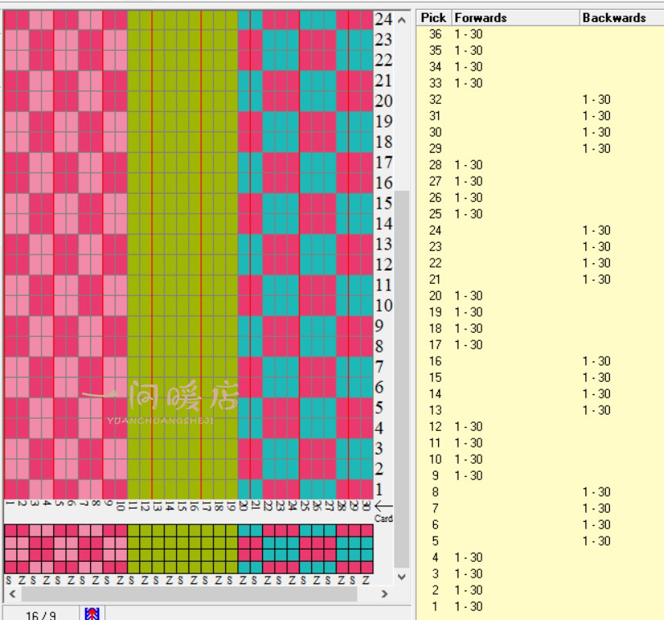The height and width of the screenshot is (620, 664).
Task: Click card number 10 label under pattern
Action: [x=120, y=505]
